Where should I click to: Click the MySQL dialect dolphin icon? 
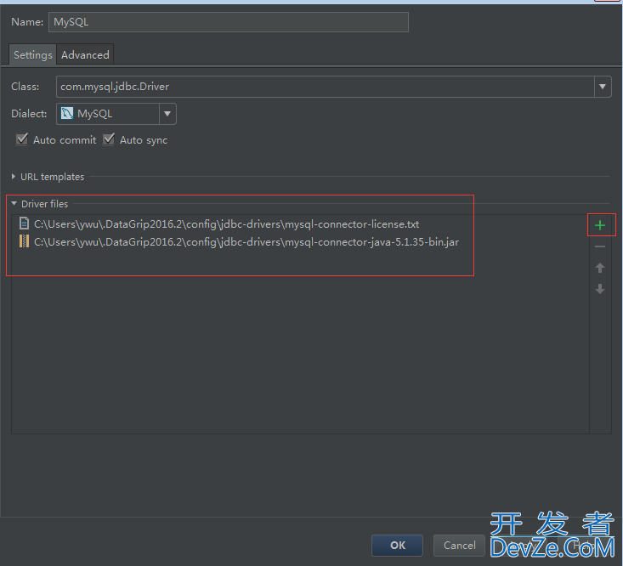(x=67, y=114)
